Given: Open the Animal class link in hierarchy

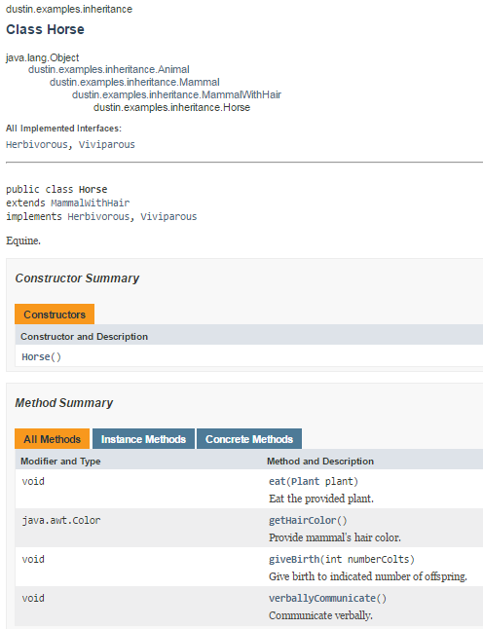Looking at the screenshot, I should click(109, 70).
